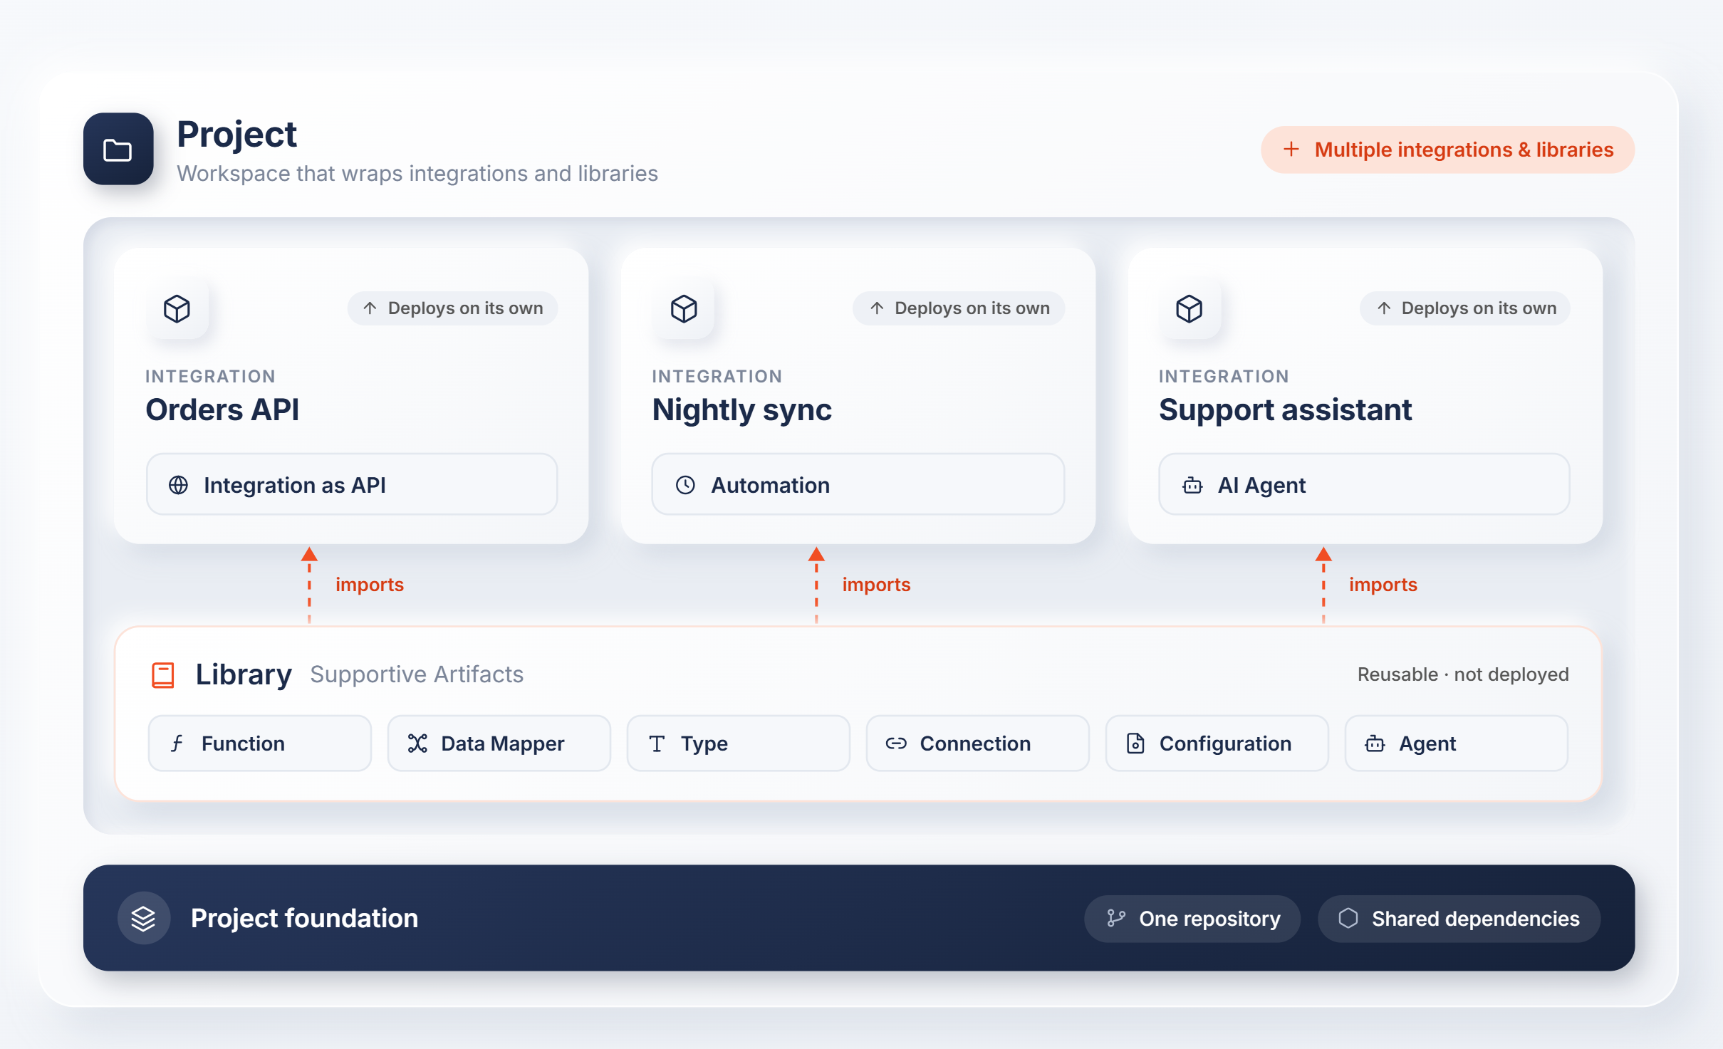The image size is (1723, 1049).
Task: Click the globe icon in Integration as API
Action: coord(178,485)
